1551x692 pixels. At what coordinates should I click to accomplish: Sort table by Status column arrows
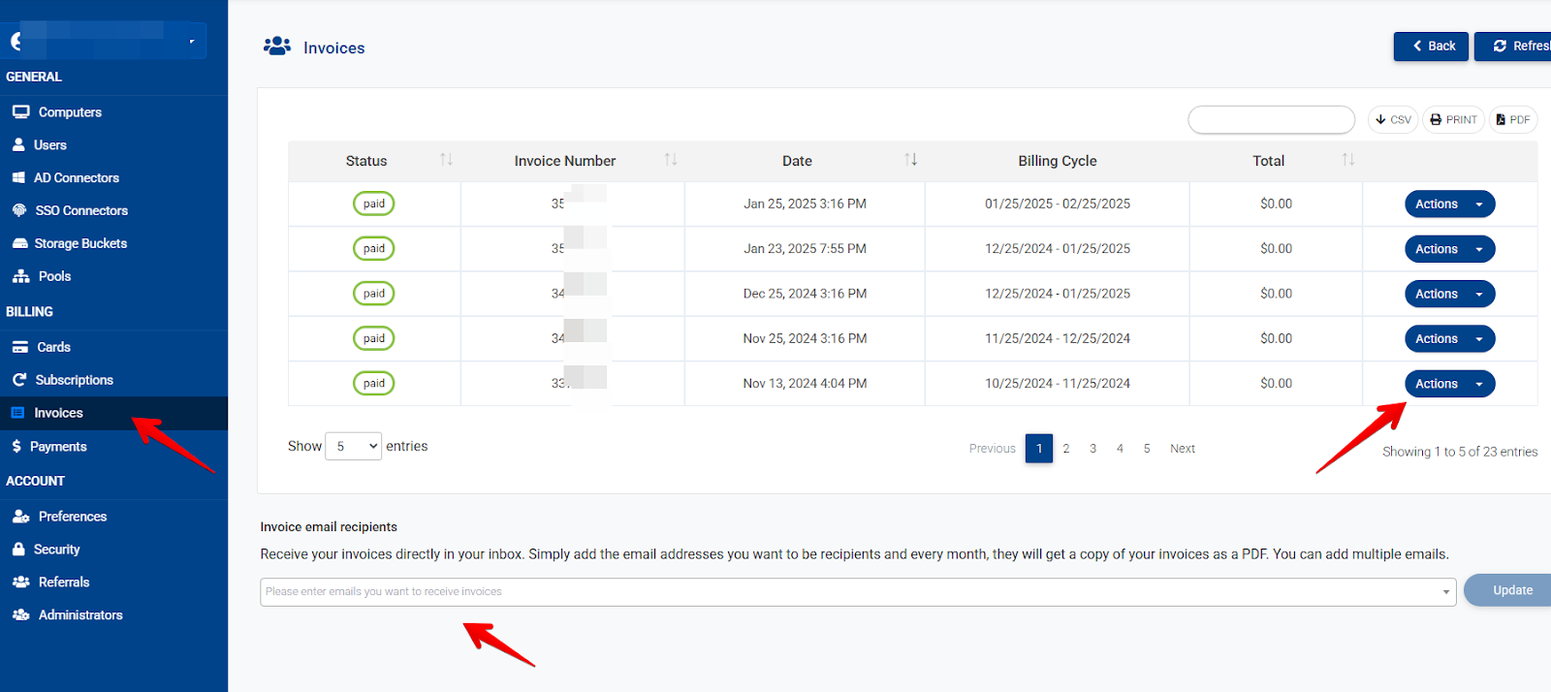446,160
